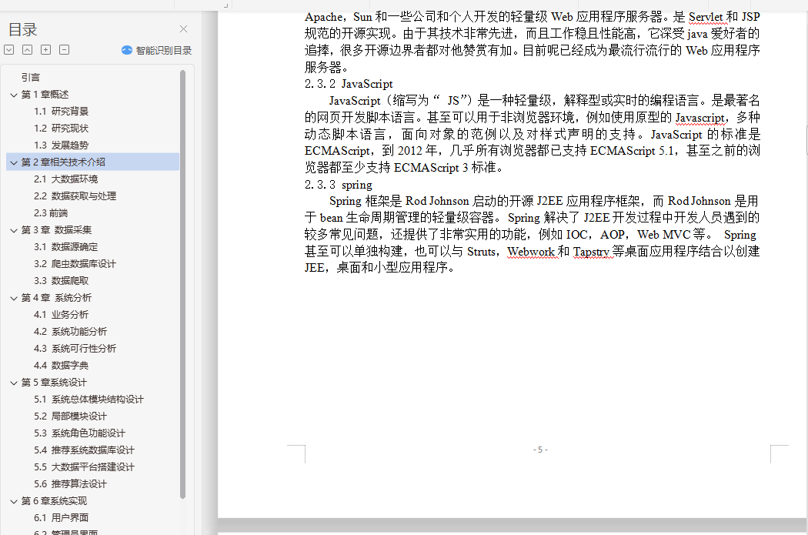Select the 第 2 章相关技术介绍 heading row
Image resolution: width=808 pixels, height=535 pixels.
point(93,162)
